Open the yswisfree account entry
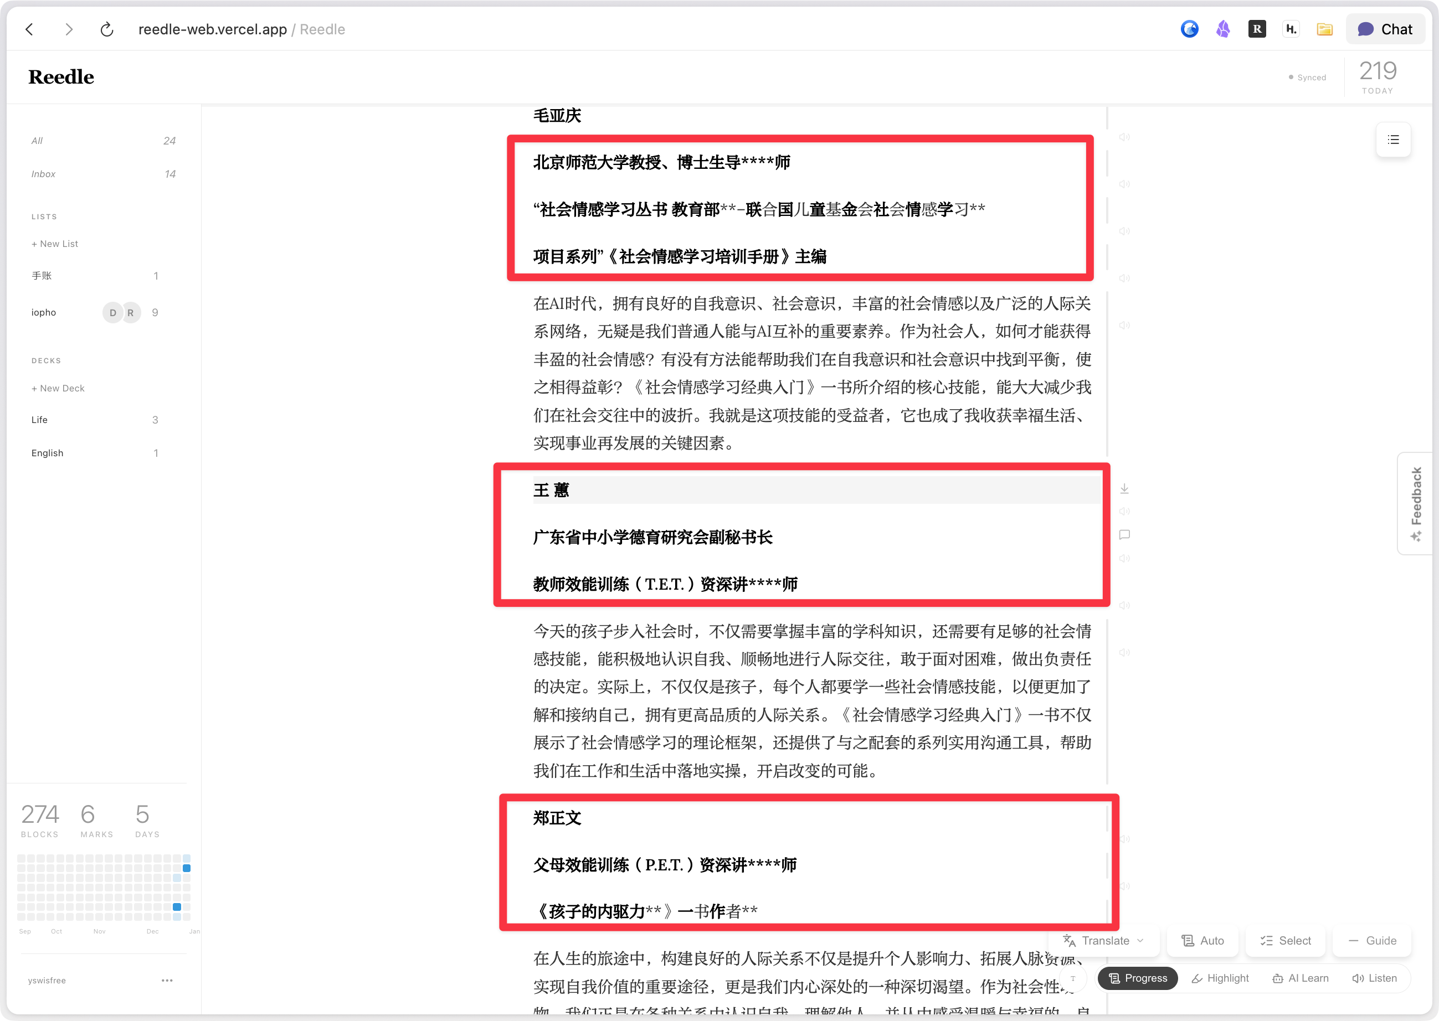This screenshot has width=1439, height=1021. [47, 980]
